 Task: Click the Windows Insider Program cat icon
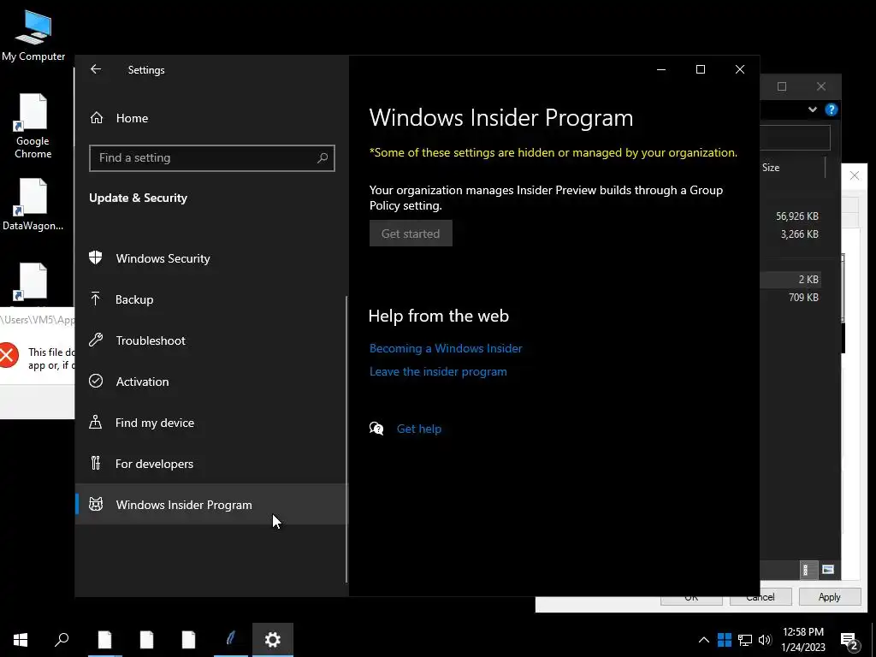click(x=96, y=504)
